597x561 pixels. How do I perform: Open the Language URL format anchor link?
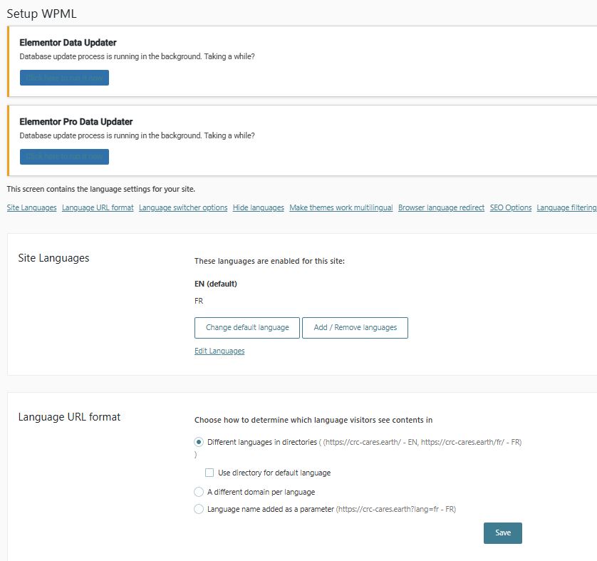[x=98, y=208]
